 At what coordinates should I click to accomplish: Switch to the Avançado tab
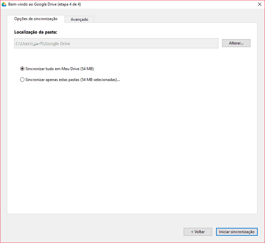[79, 19]
